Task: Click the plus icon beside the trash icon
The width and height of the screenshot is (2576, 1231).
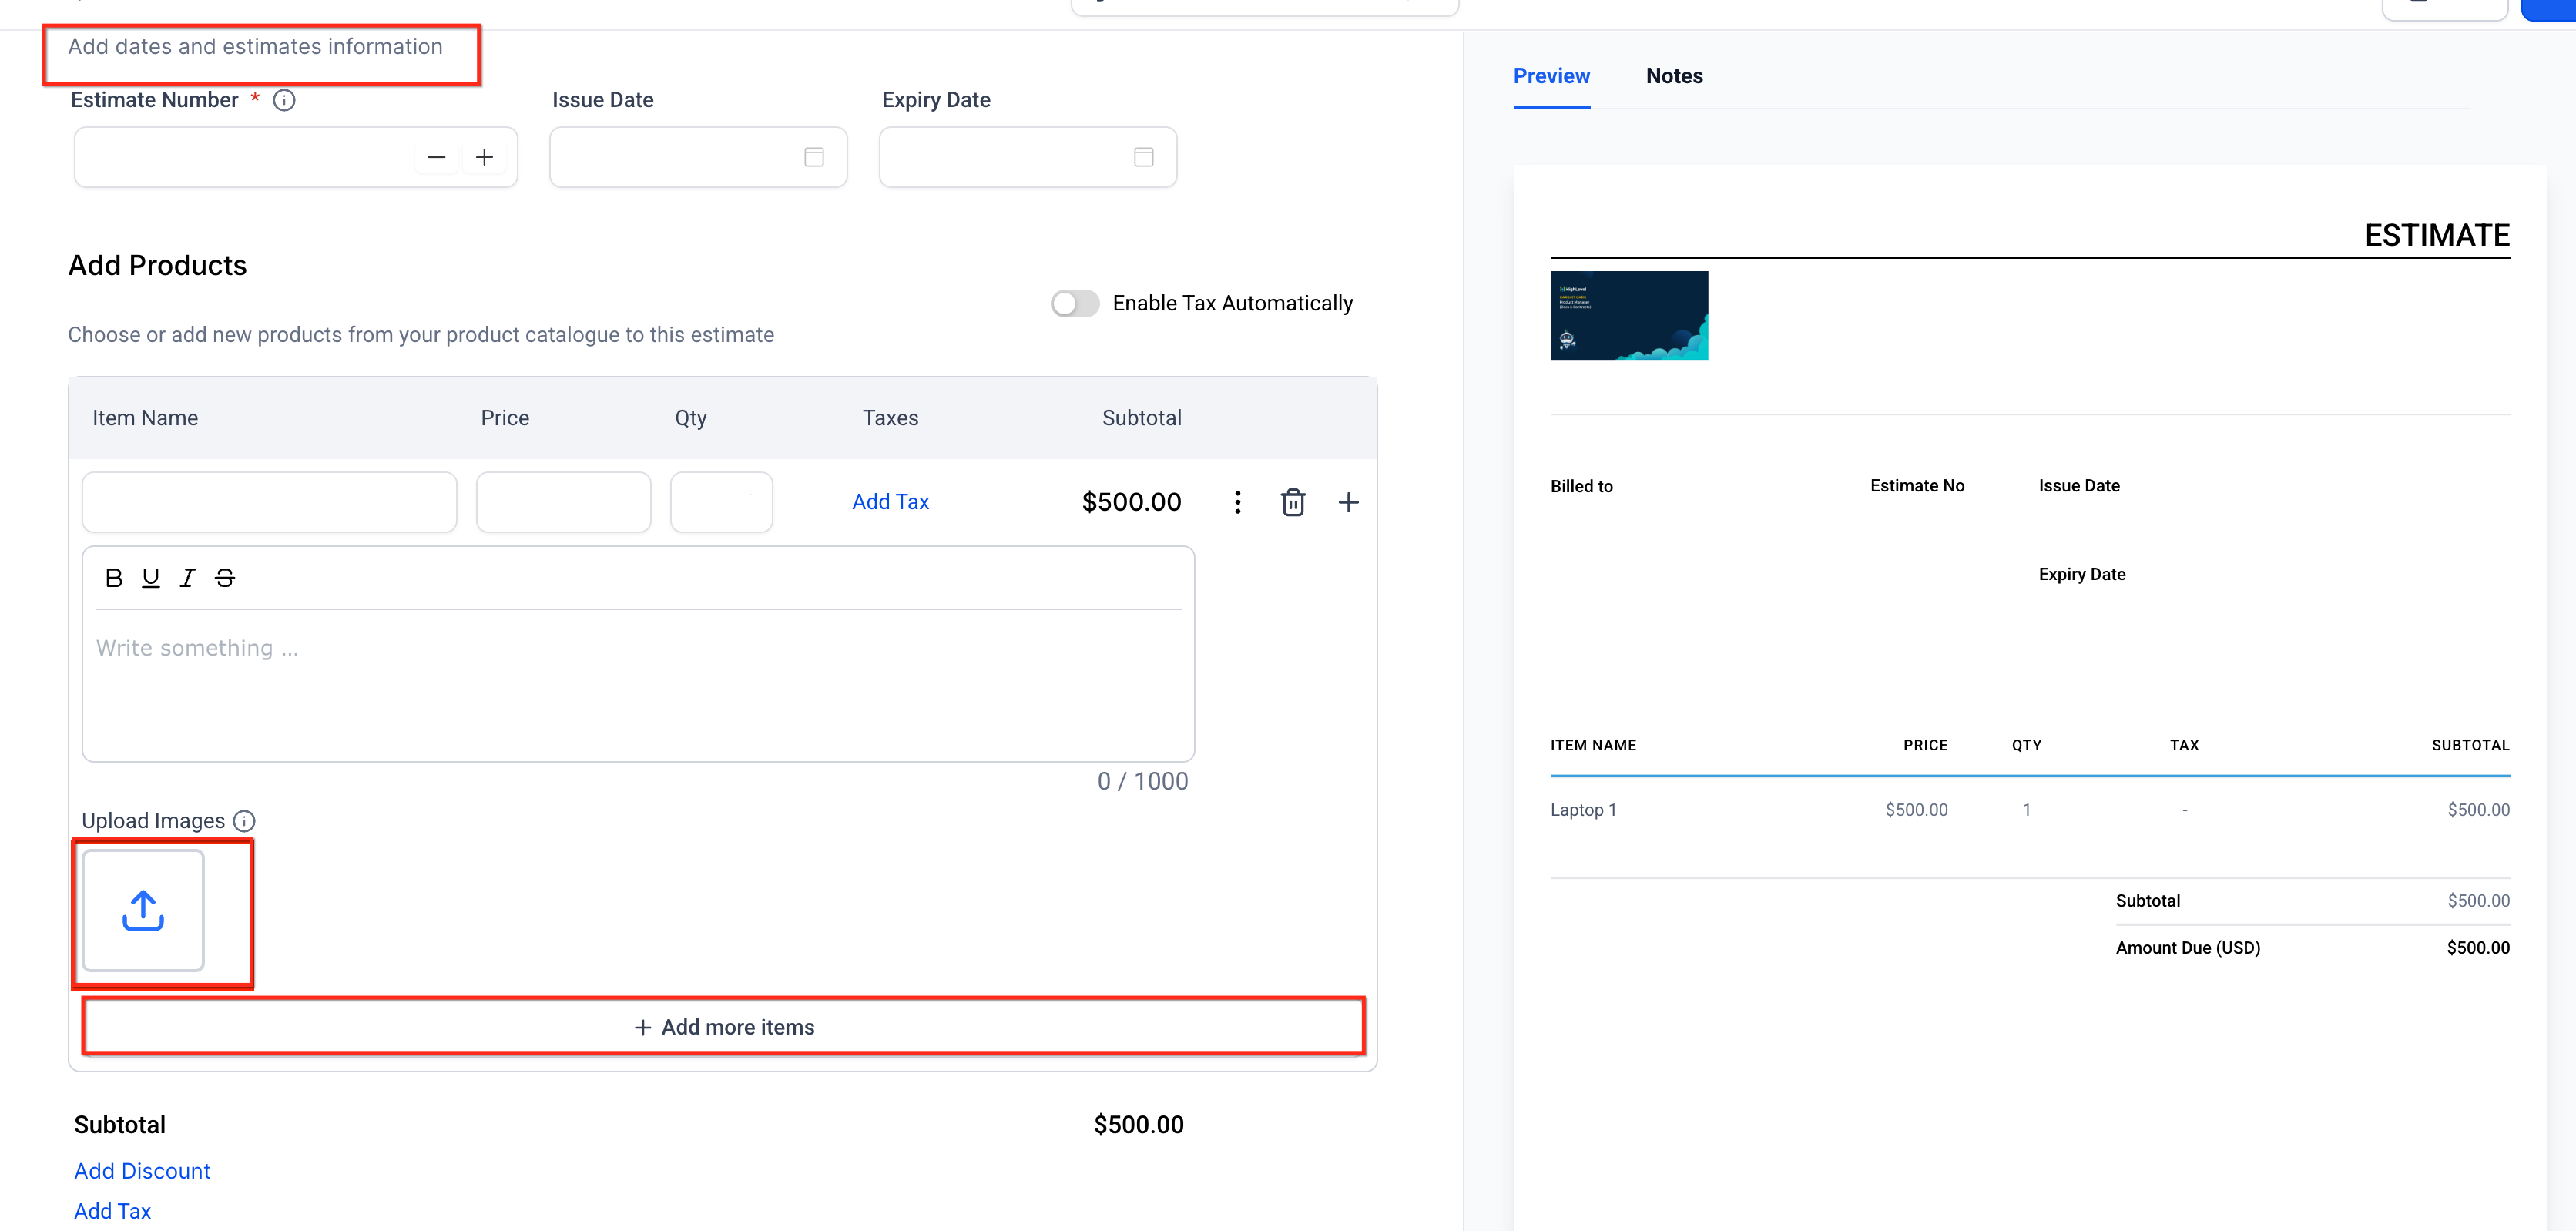Action: pyautogui.click(x=1348, y=502)
